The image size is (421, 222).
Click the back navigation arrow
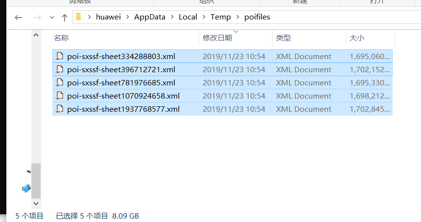click(x=19, y=18)
